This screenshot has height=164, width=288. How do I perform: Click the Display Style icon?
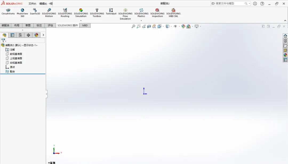(x=167, y=26)
